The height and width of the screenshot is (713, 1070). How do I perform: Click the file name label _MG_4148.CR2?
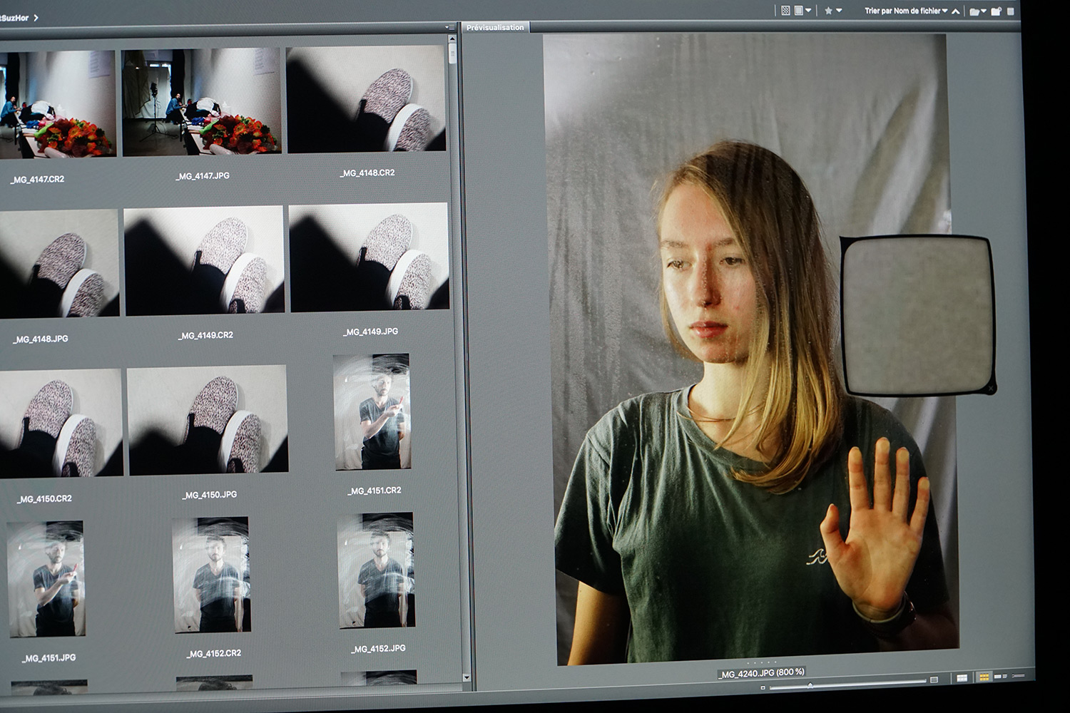[x=367, y=173]
